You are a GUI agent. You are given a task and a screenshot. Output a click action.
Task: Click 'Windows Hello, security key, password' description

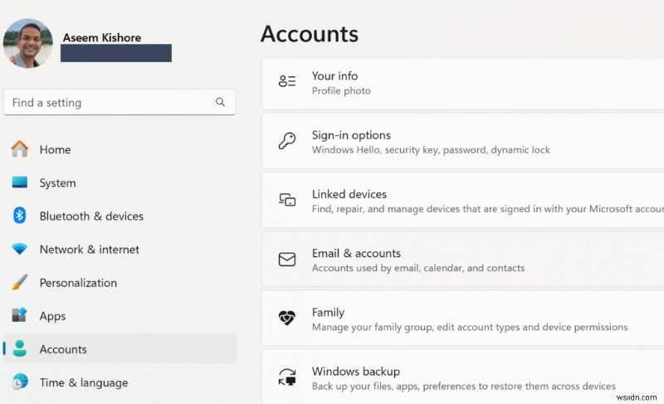[x=431, y=150]
